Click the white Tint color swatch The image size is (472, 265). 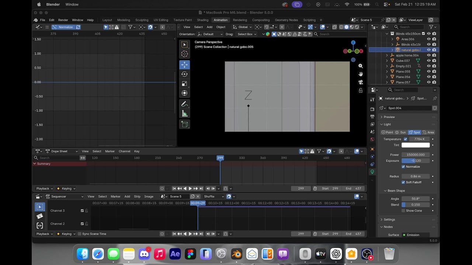(x=416, y=145)
